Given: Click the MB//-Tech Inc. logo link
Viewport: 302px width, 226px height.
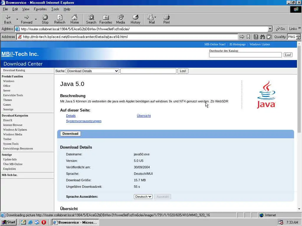Looking at the screenshot, I should coord(20,54).
